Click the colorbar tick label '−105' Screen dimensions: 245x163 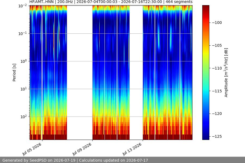click(217, 45)
